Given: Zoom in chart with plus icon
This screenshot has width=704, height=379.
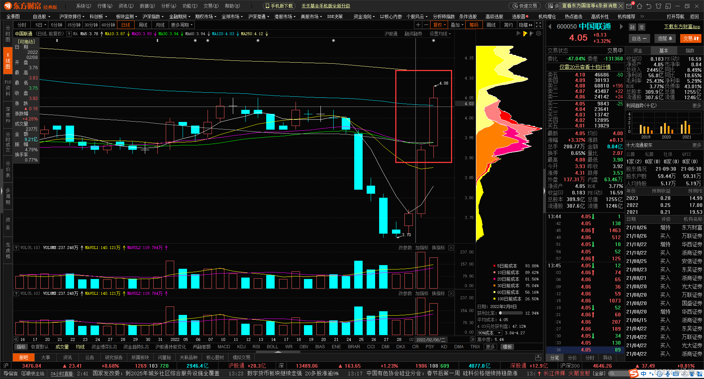Looking at the screenshot, I should pos(418,25).
